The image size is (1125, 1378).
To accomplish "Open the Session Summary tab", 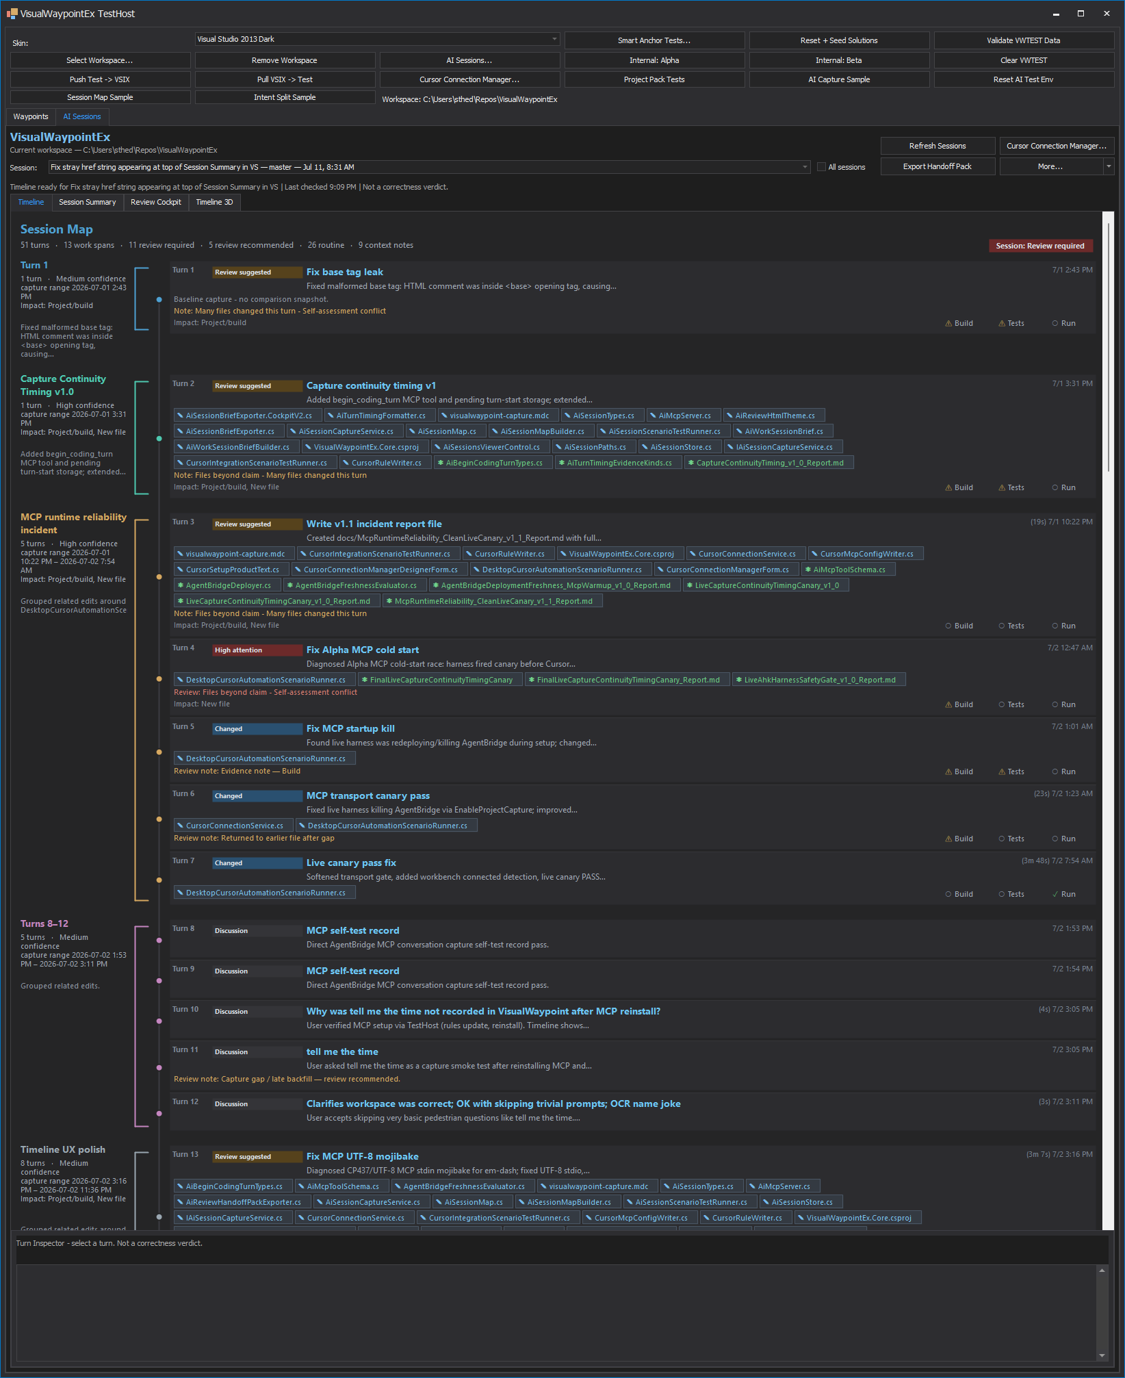I will click(x=88, y=202).
